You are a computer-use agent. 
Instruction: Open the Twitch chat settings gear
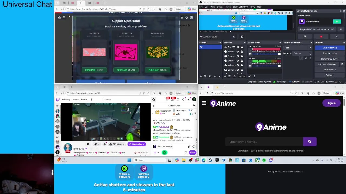click(186, 153)
